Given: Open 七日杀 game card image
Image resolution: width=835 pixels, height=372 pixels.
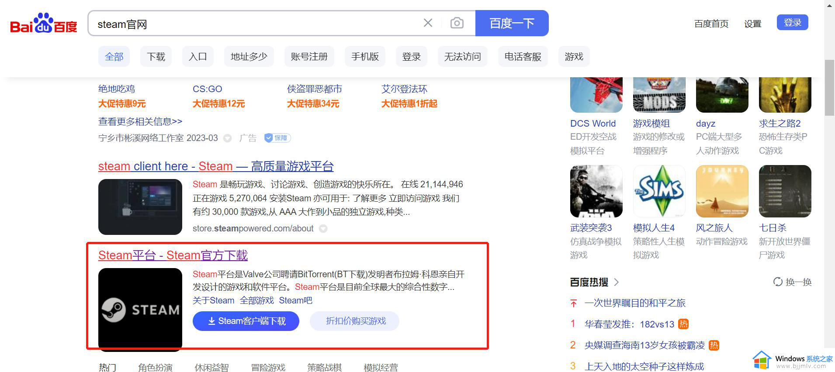Looking at the screenshot, I should tap(785, 191).
